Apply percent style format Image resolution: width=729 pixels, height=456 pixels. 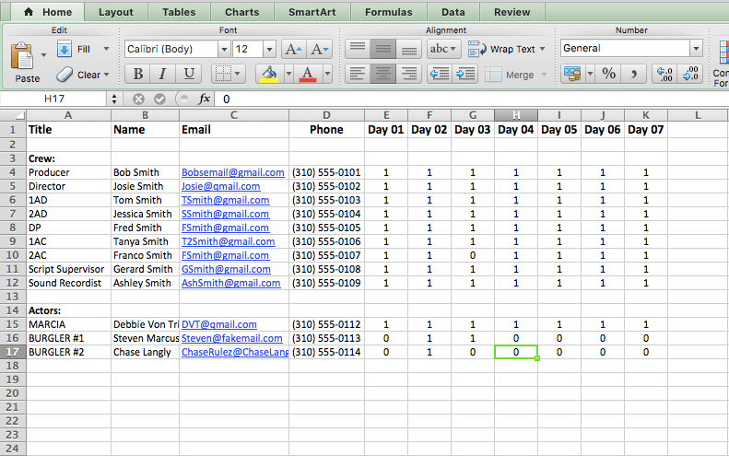(x=608, y=74)
